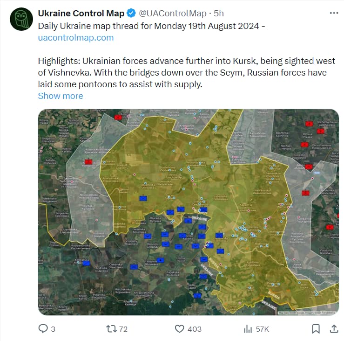
Task: Click the @UAControlMap handle
Action: [173, 14]
